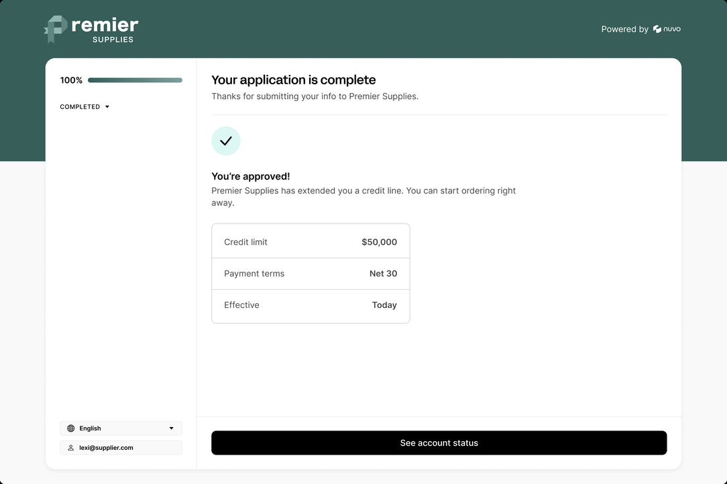Click the globe language icon
The height and width of the screenshot is (484, 727).
pyautogui.click(x=71, y=428)
